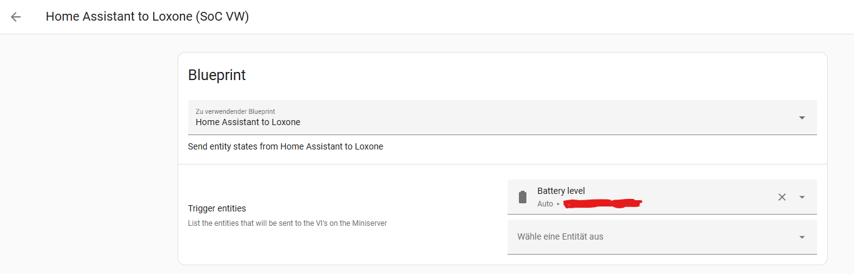This screenshot has height=274, width=854.
Task: Click the page title 'Home Assistant to Loxone (SoC VW)'
Action: [x=148, y=17]
